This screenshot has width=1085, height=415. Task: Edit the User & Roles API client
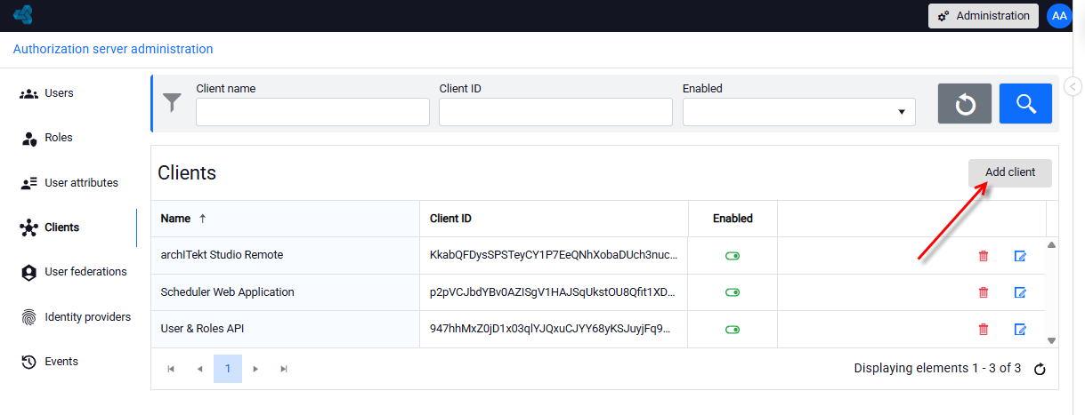tap(1020, 330)
